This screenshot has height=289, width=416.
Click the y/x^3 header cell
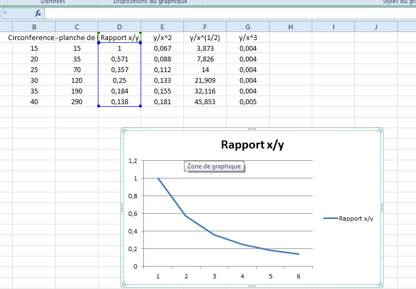[x=248, y=37]
